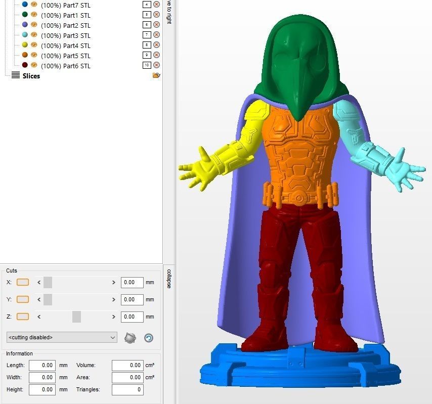This screenshot has height=404, width=432.
Task: Open slices folder icon in Slices row
Action: pos(156,75)
